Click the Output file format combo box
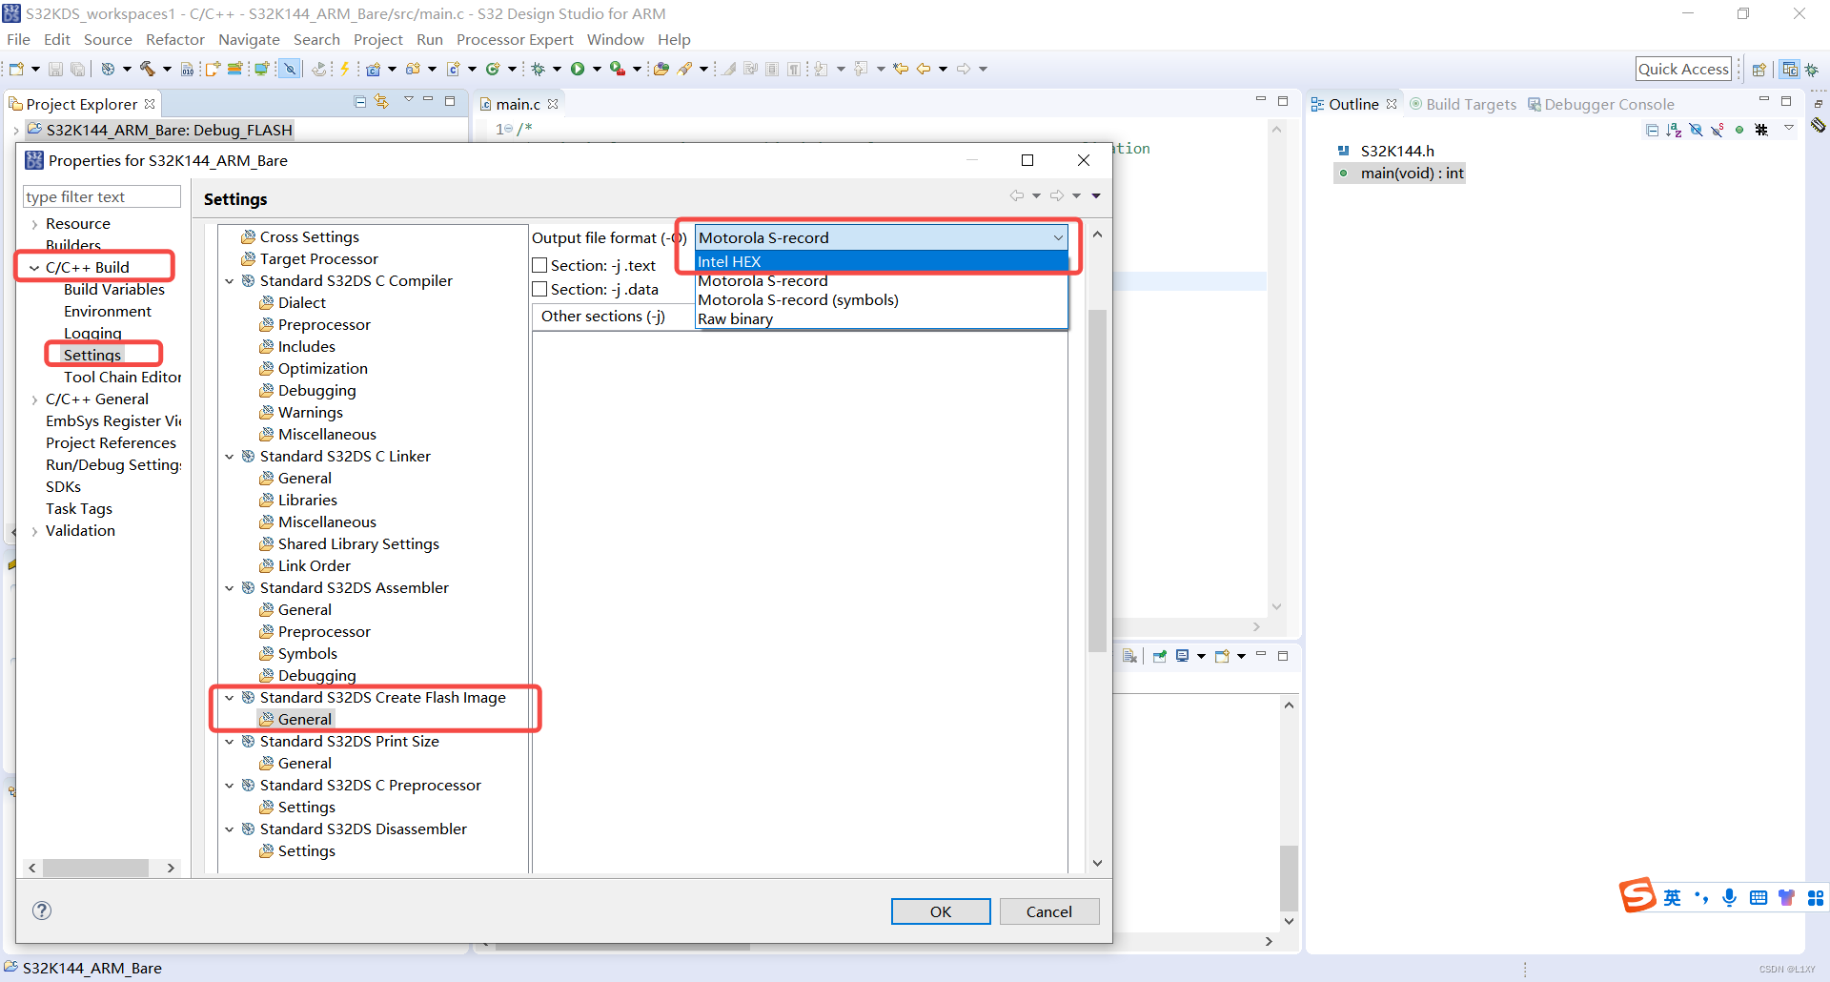The image size is (1830, 982). point(882,237)
